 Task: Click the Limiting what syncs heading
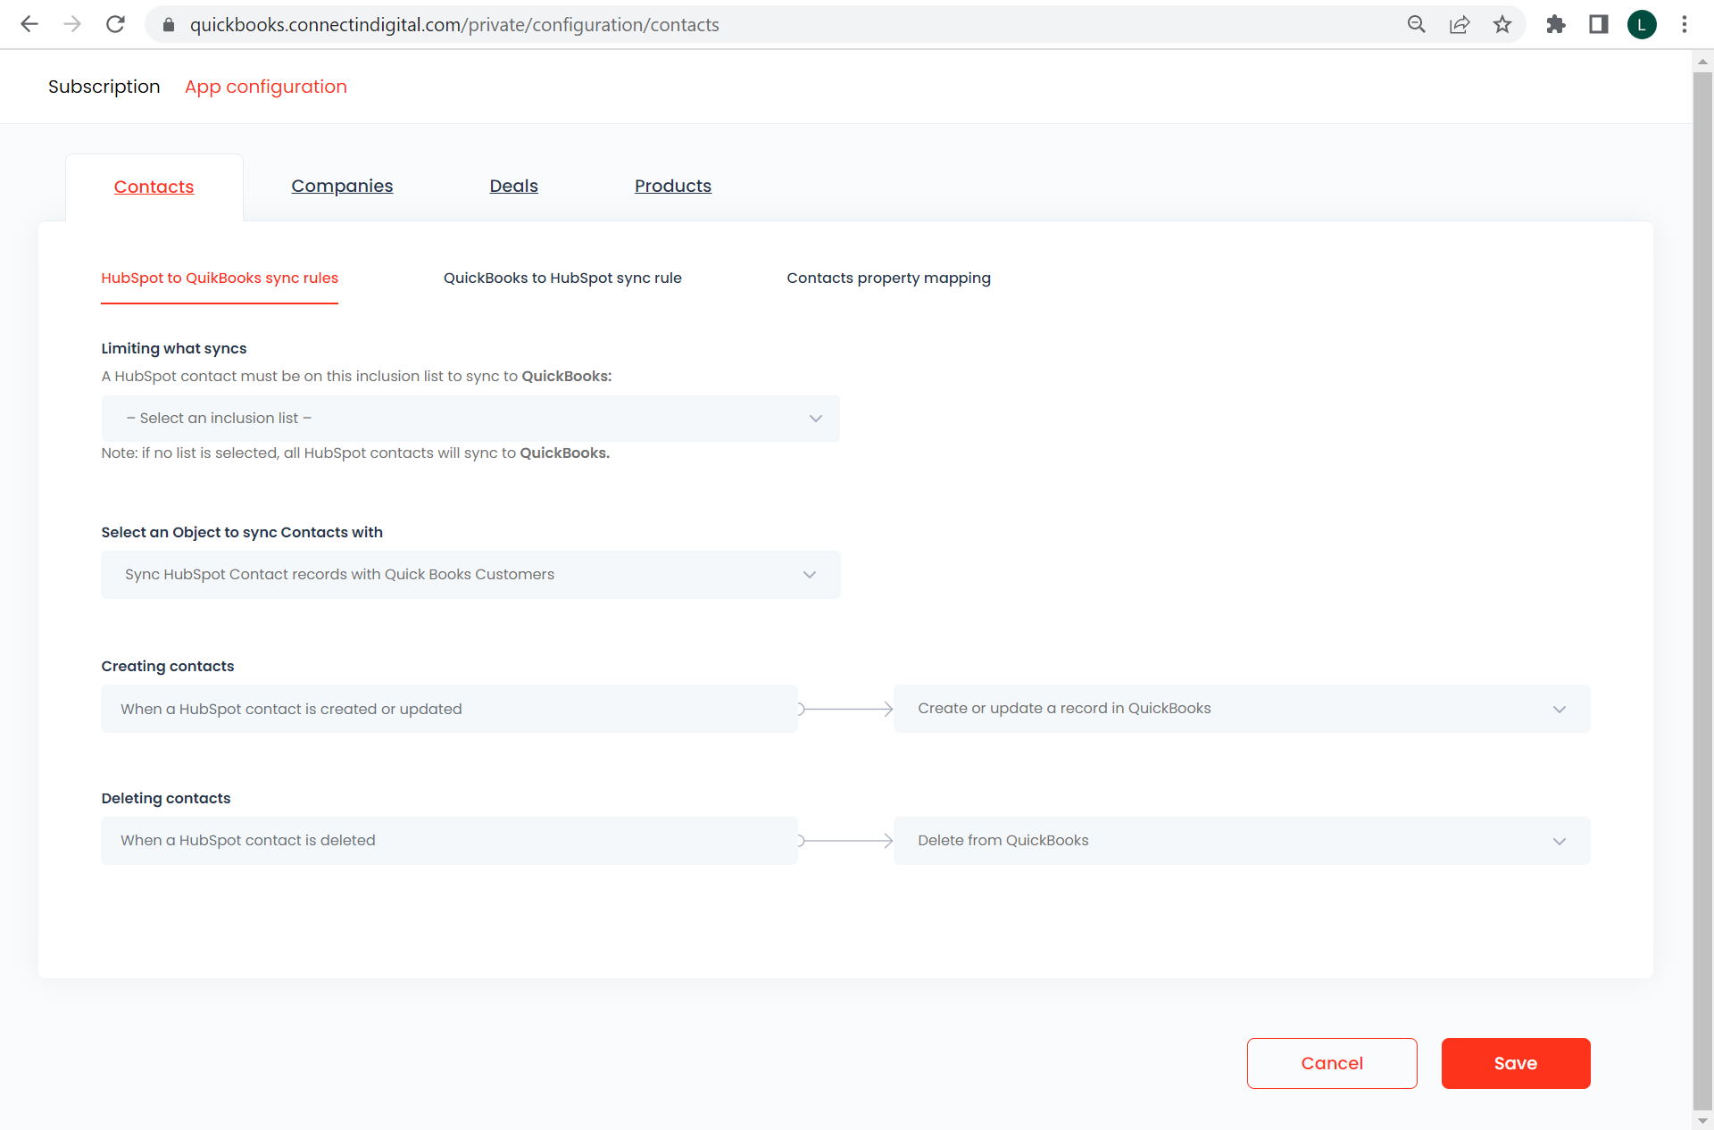click(x=174, y=348)
